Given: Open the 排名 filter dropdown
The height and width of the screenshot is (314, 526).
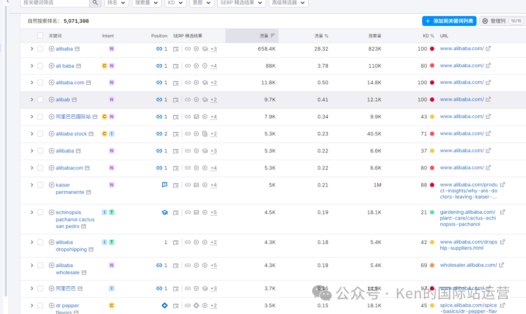Looking at the screenshot, I should point(116,3).
